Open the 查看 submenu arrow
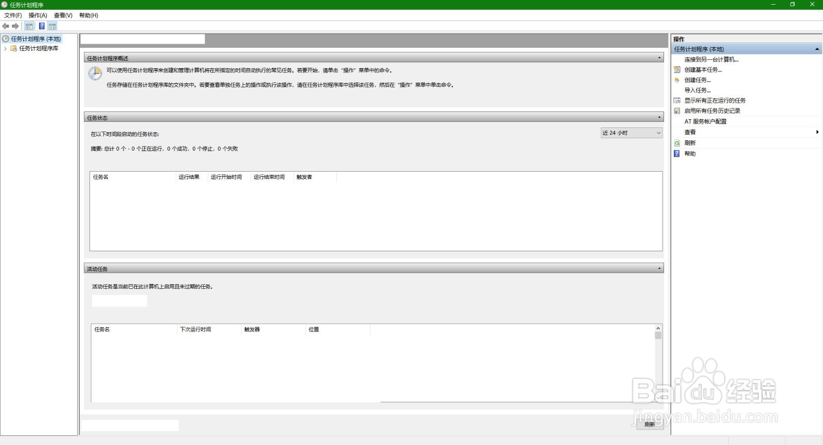823x445 pixels. coord(817,132)
